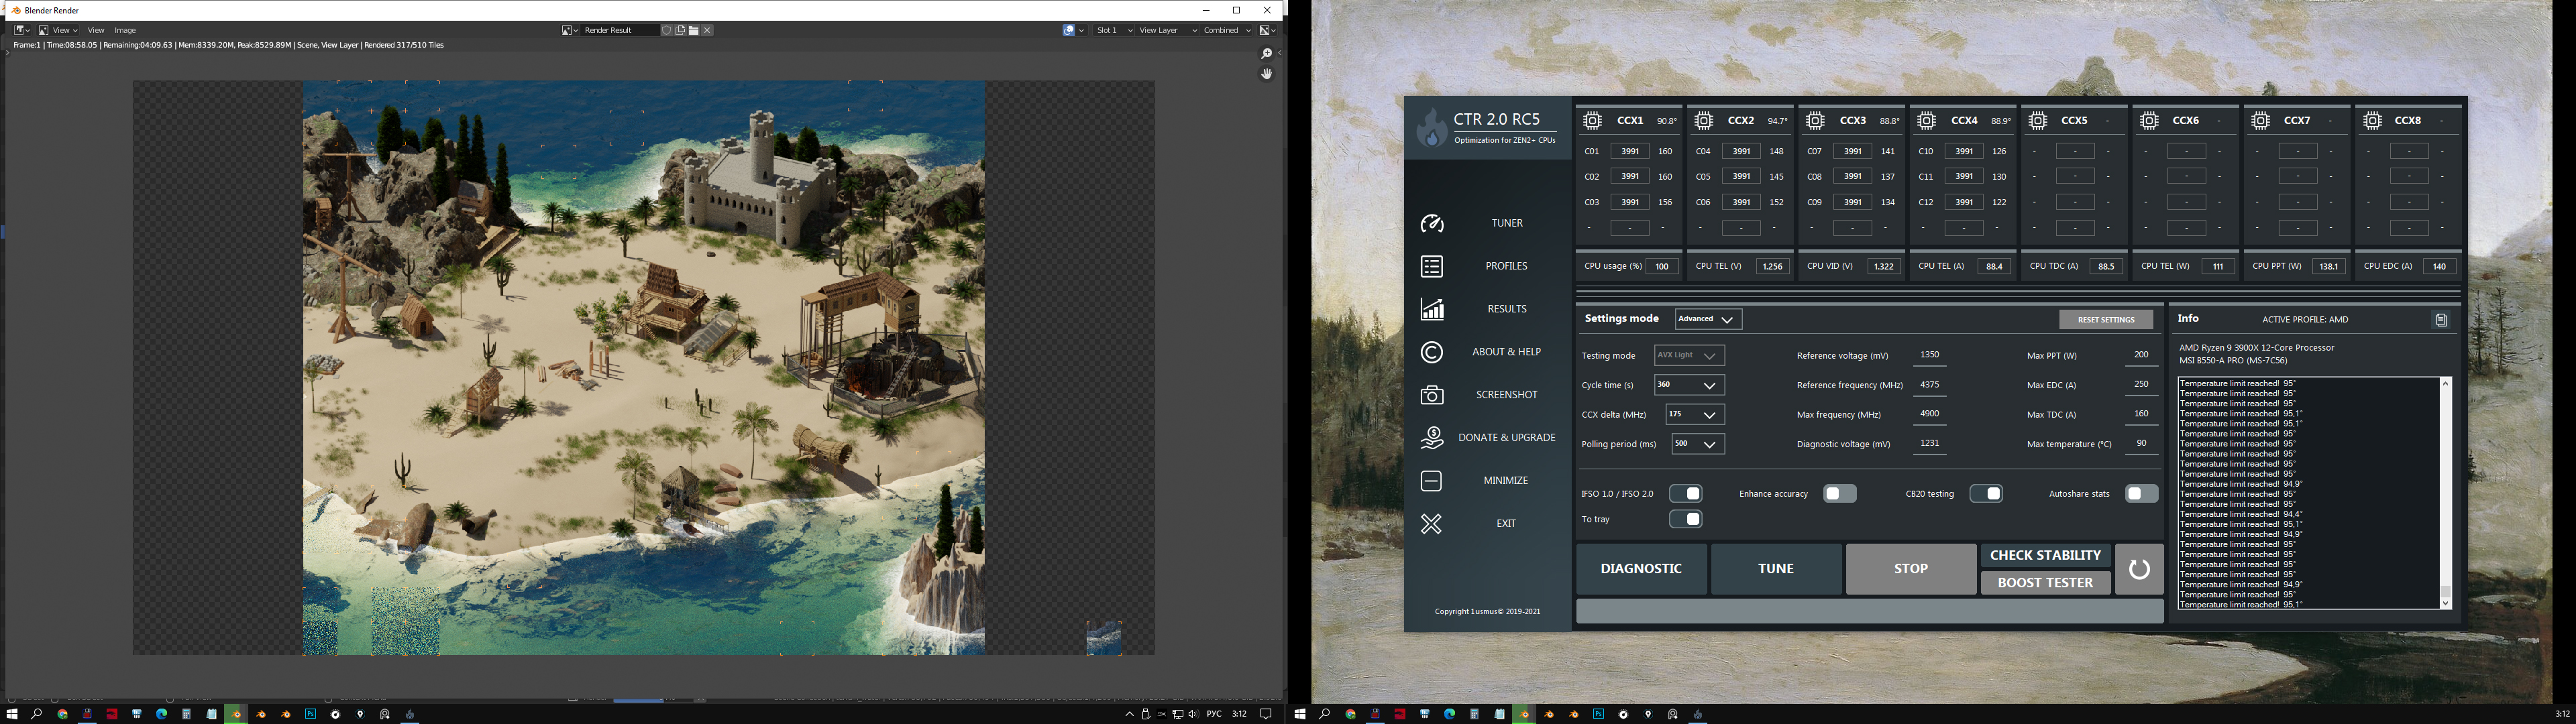Click the Render Result image name field
Viewport: 2576px width, 724px height.
point(620,30)
